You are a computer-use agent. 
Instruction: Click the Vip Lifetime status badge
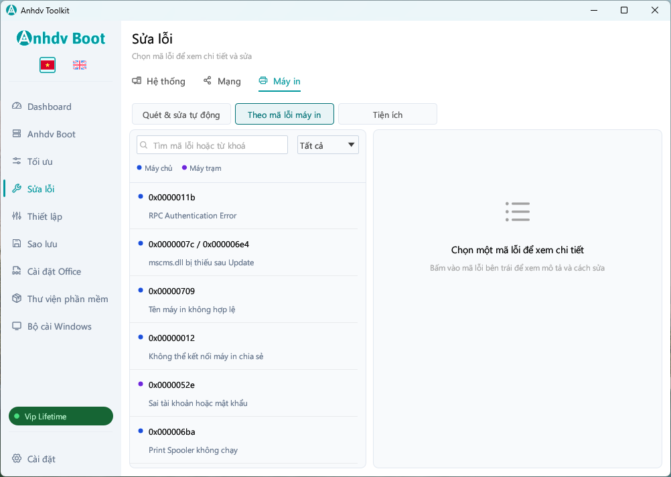pos(61,416)
